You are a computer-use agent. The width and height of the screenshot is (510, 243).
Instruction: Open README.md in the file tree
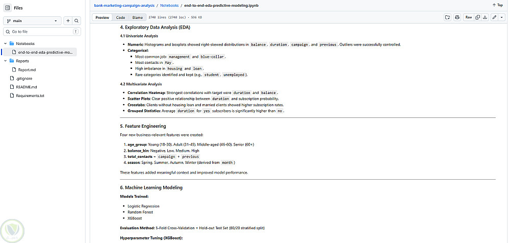[27, 87]
